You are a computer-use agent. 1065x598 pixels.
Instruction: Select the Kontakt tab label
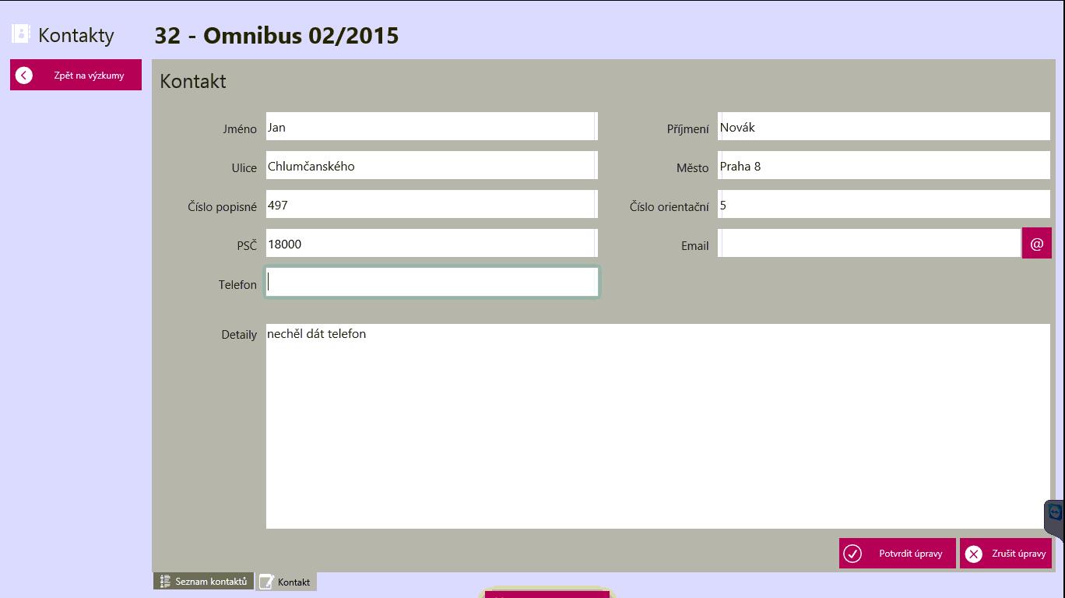(x=293, y=582)
